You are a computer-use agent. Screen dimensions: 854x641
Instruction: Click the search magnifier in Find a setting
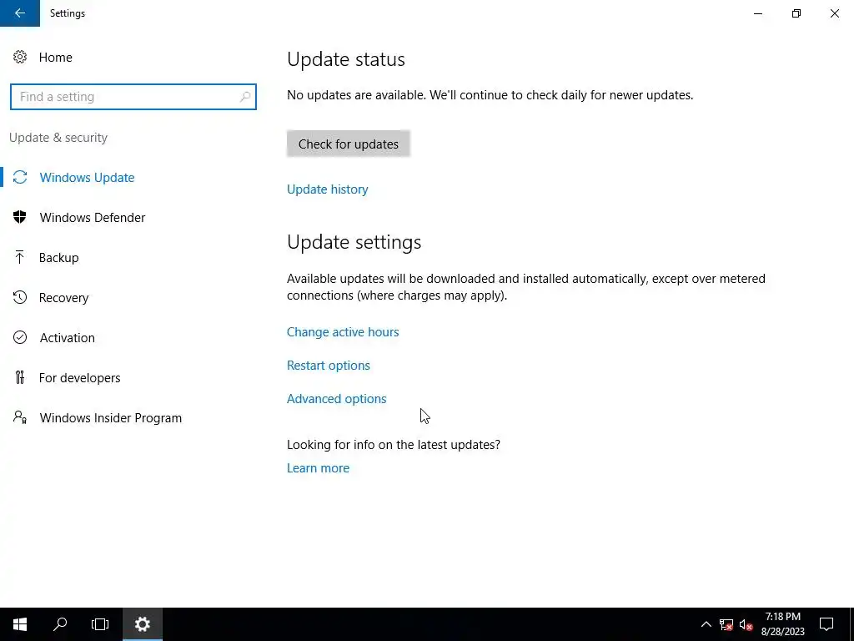[x=245, y=97]
